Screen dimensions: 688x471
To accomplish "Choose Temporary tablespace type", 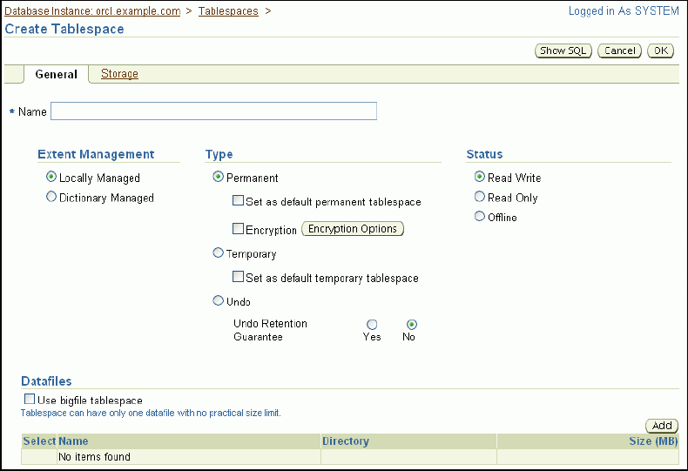I will point(218,253).
